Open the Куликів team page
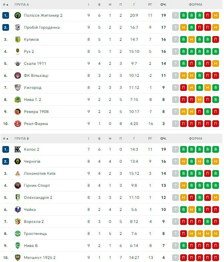 point(31,39)
